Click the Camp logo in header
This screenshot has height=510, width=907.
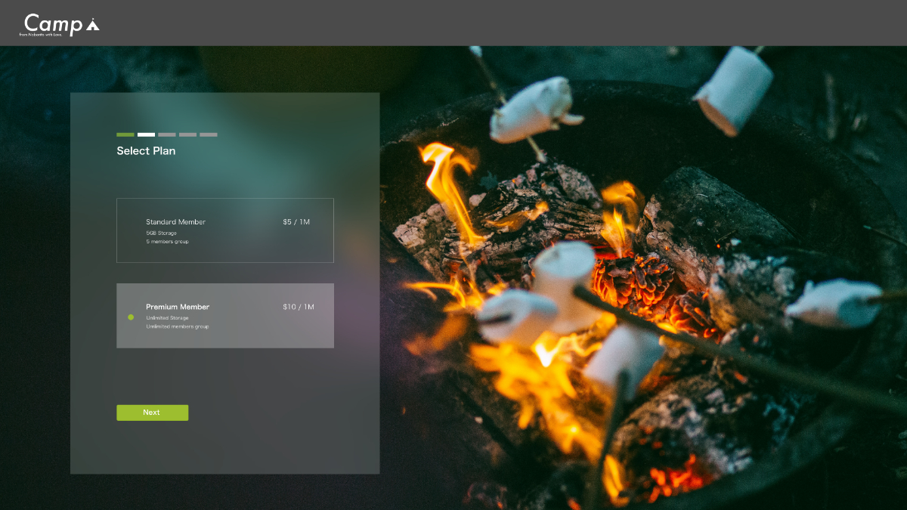[x=53, y=23]
